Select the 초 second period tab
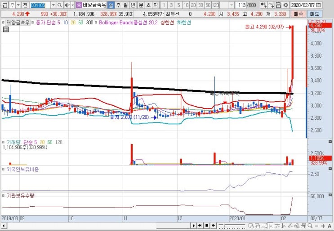334x231 pixels. click(148, 5)
